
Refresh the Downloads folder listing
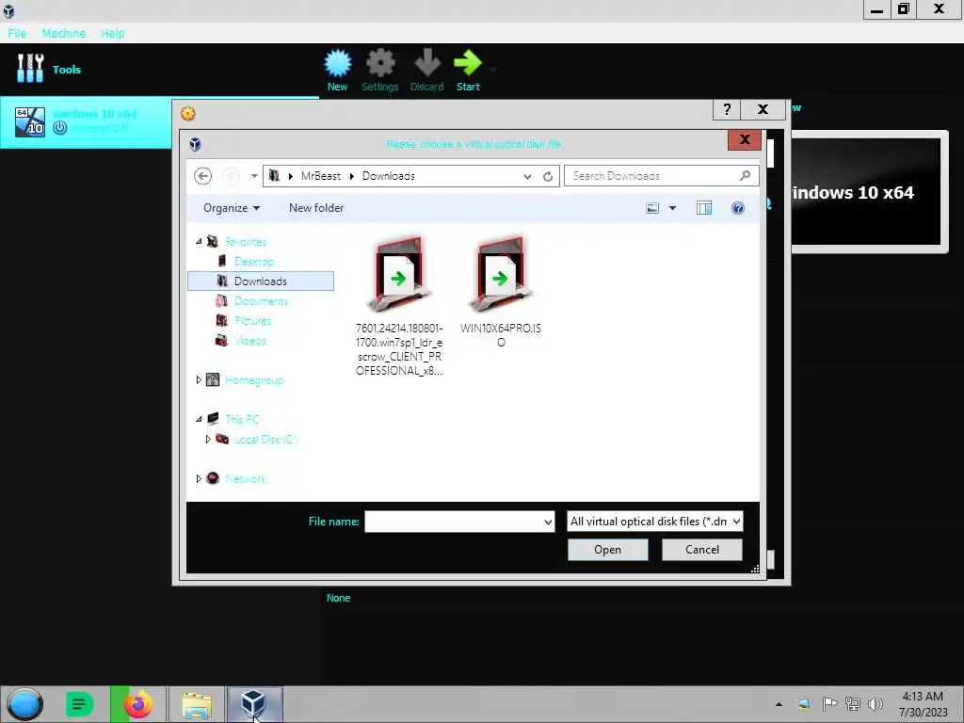548,176
